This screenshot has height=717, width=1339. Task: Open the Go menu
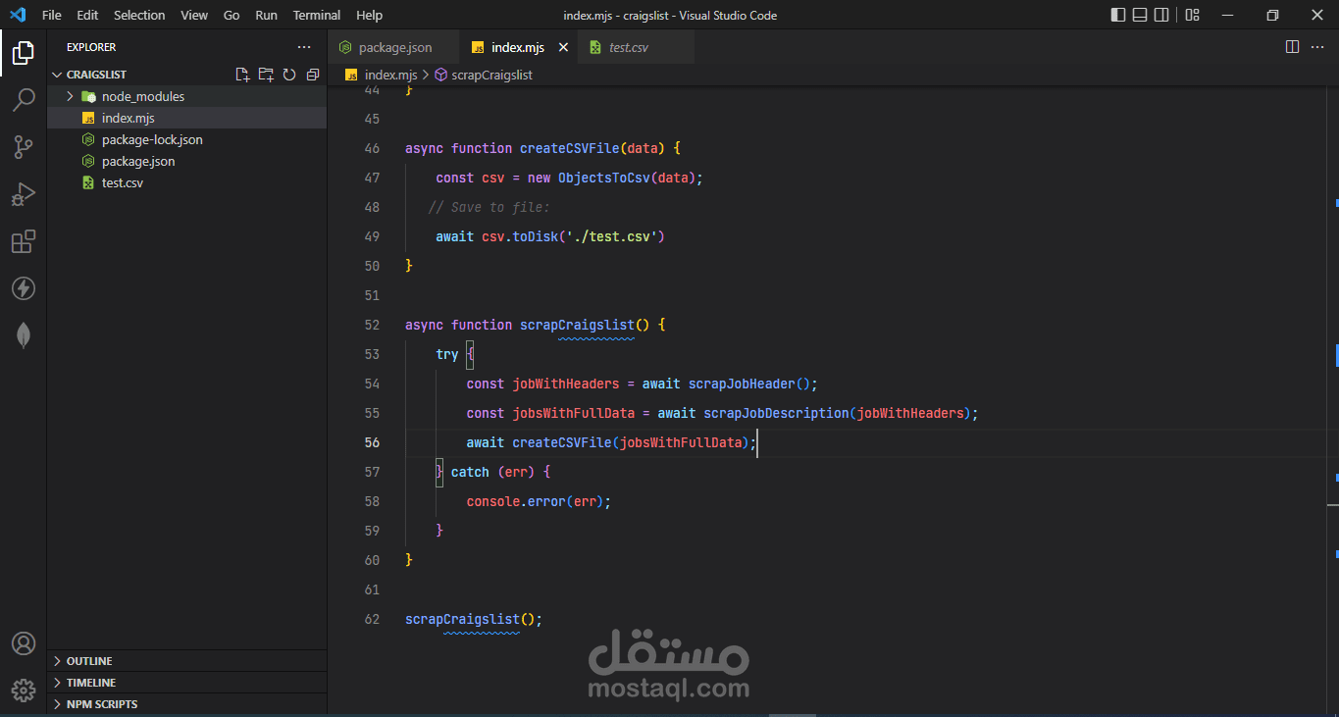tap(232, 15)
